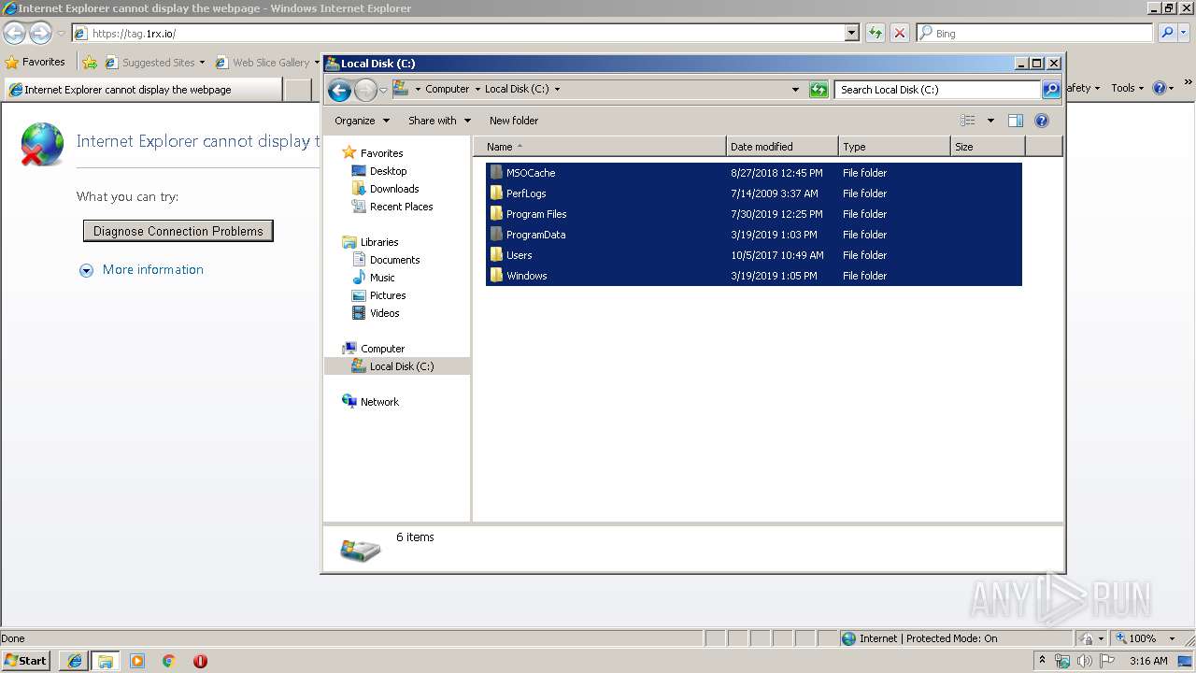1196x673 pixels.
Task: Click the Add to Favorites Bar star icon
Action: pos(90,63)
